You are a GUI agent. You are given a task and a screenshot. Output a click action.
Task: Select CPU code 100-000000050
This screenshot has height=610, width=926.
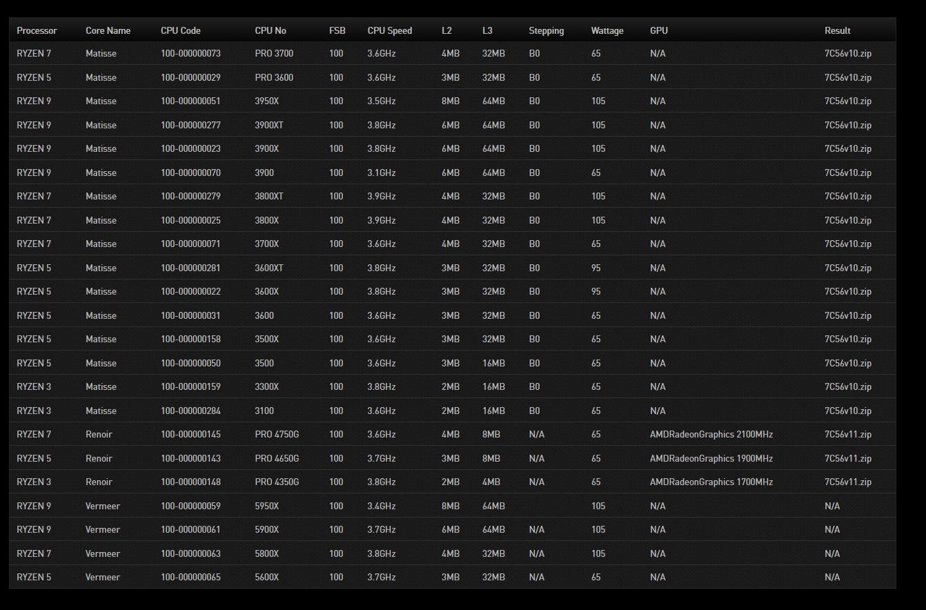tap(190, 363)
